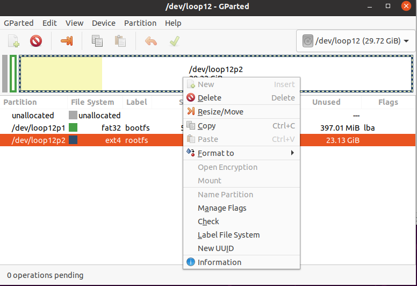
Task: Click the ext4 file system cell
Action: point(113,140)
